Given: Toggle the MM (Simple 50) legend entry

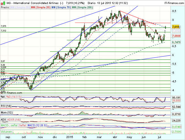Looking at the screenshot, I should pyautogui.click(x=19, y=7).
